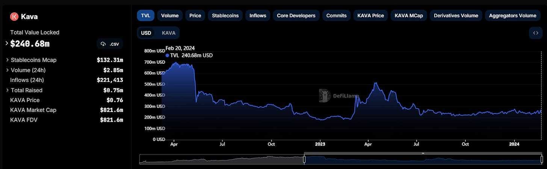Click the KAVA Price label in sidebar
This screenshot has height=169, width=547.
coord(25,100)
